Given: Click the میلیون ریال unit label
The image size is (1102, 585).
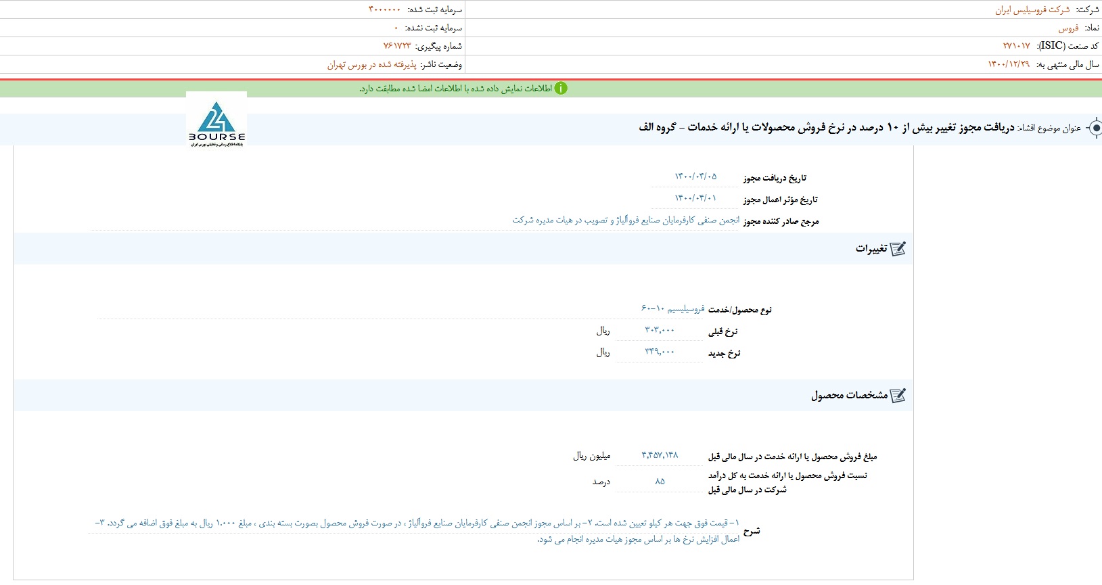Looking at the screenshot, I should click(592, 456).
